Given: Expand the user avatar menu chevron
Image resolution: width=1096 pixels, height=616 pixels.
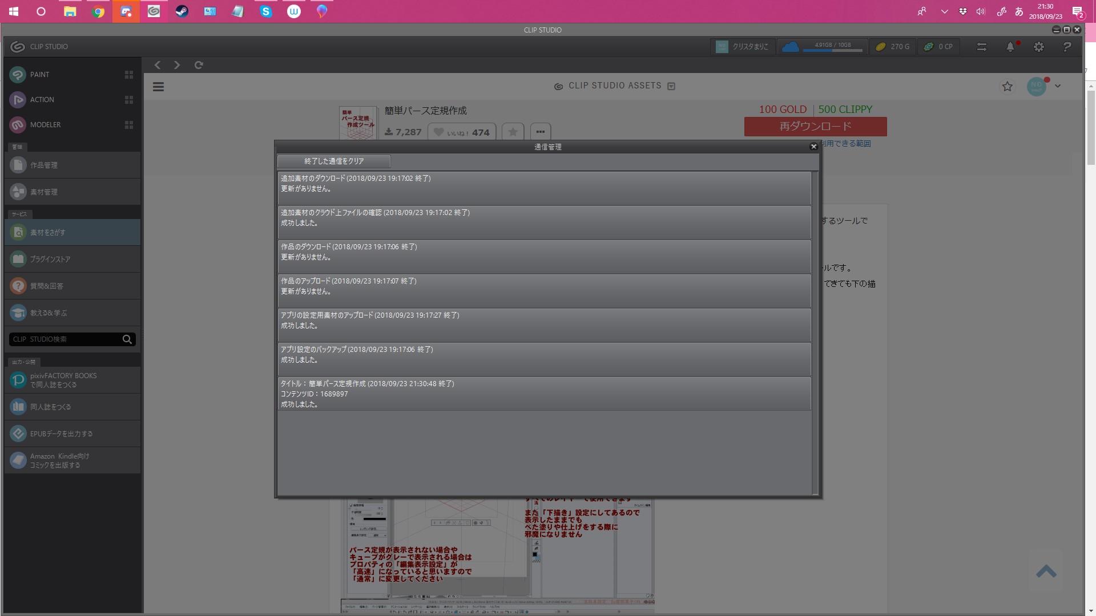Looking at the screenshot, I should tap(1058, 86).
